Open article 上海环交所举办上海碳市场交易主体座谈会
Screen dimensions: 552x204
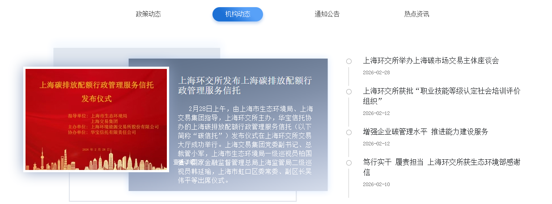pos(431,60)
